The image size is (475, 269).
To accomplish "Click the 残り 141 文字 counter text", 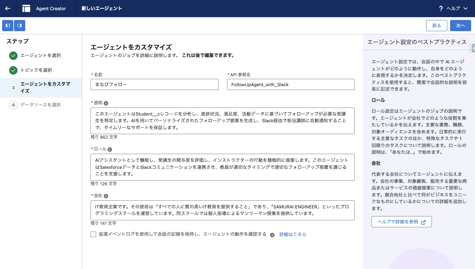I will [x=103, y=223].
